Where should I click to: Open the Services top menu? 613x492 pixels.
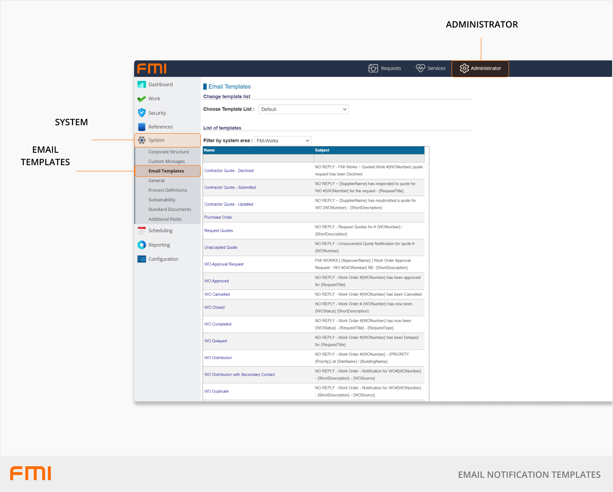click(x=430, y=68)
